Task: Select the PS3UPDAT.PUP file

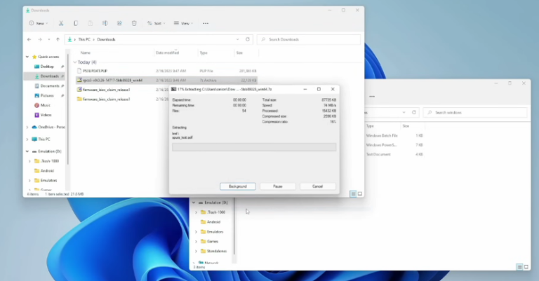Action: tap(166, 71)
